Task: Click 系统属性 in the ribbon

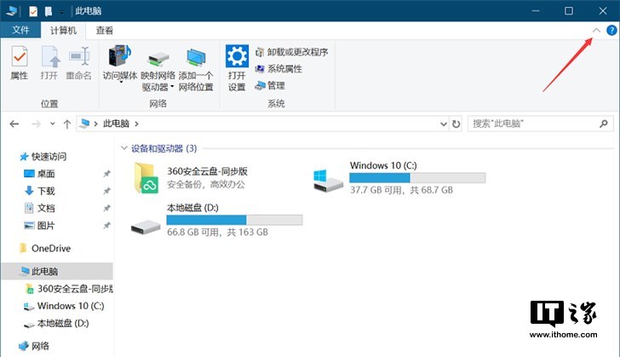Action: click(278, 69)
